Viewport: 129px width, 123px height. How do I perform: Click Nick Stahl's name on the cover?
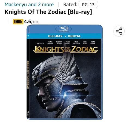click(85, 43)
